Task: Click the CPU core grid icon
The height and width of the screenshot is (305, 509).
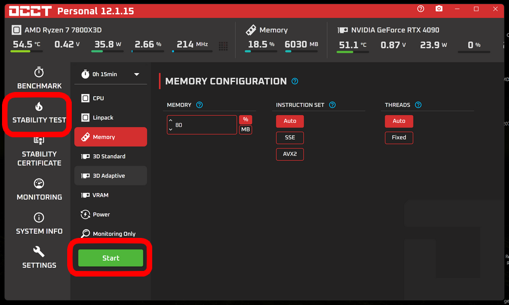Action: pyautogui.click(x=223, y=46)
